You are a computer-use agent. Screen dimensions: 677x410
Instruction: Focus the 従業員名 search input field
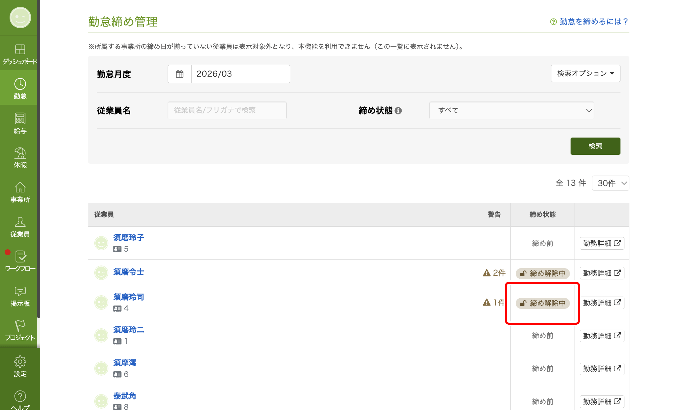(x=227, y=110)
